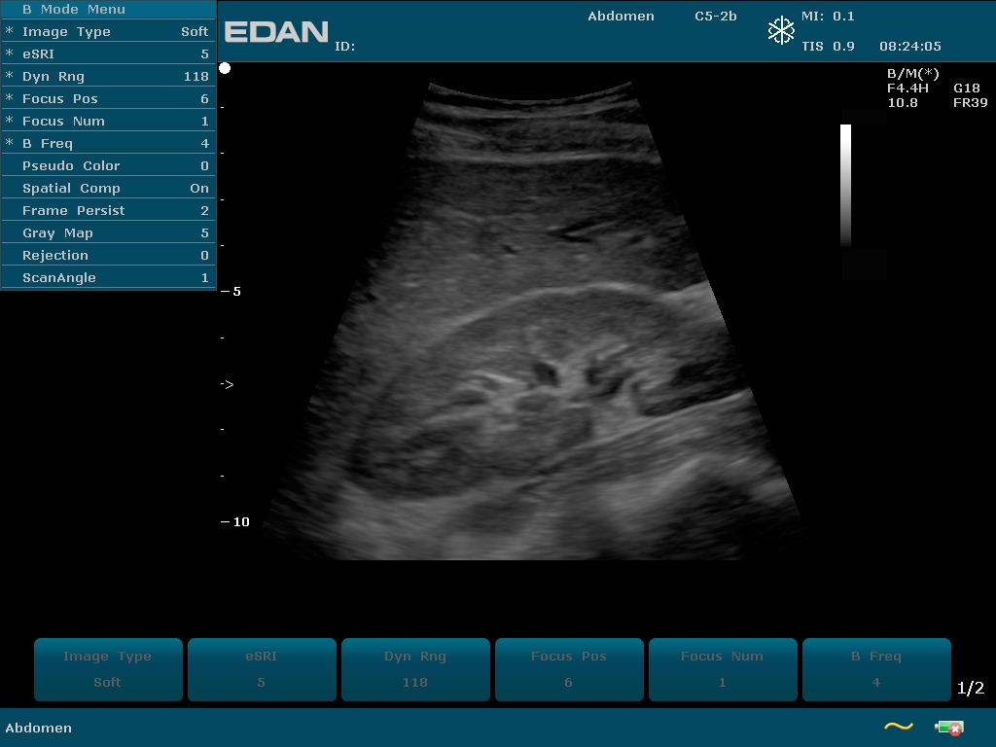Click the grayscale gradient bar
996x747 pixels.
tap(845, 185)
